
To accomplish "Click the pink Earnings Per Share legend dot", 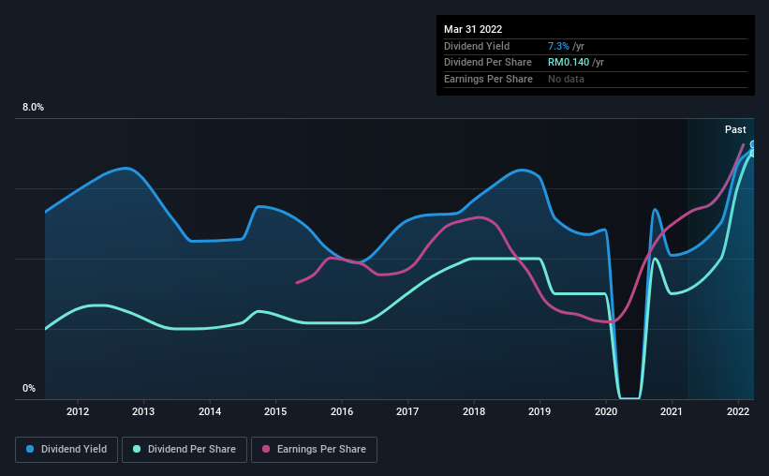I will point(266,449).
